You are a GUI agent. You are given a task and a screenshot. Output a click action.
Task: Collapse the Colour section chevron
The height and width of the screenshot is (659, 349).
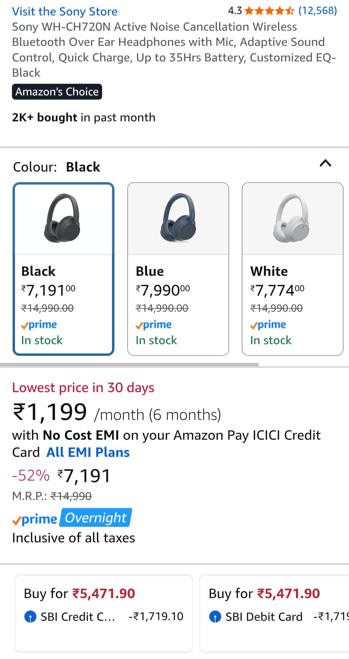tap(325, 163)
